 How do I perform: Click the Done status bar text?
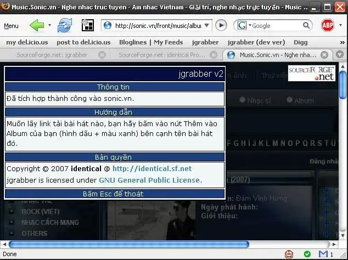tap(10, 254)
